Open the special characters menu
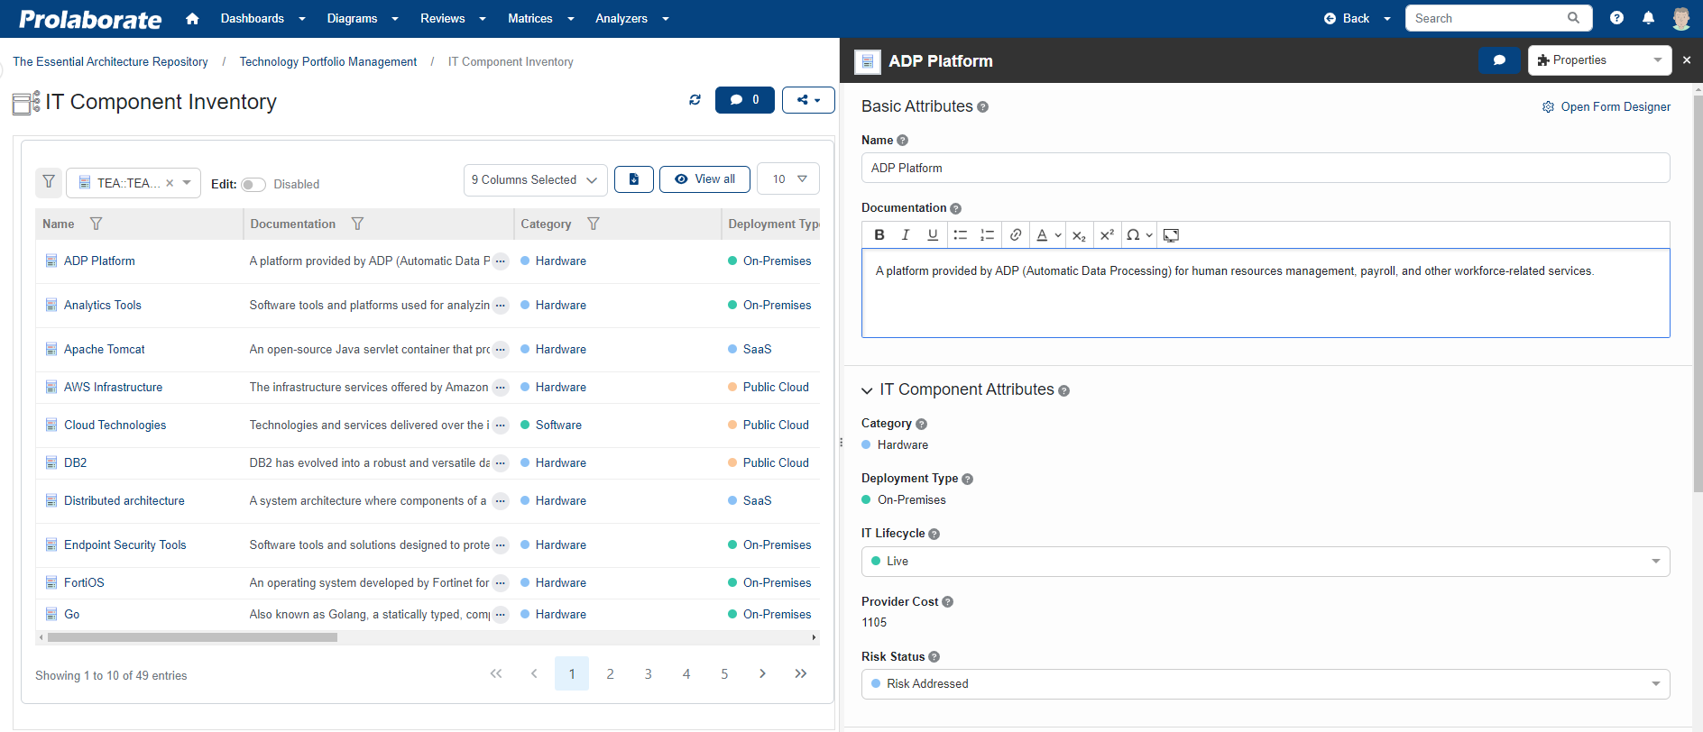Image resolution: width=1703 pixels, height=732 pixels. 1139,234
